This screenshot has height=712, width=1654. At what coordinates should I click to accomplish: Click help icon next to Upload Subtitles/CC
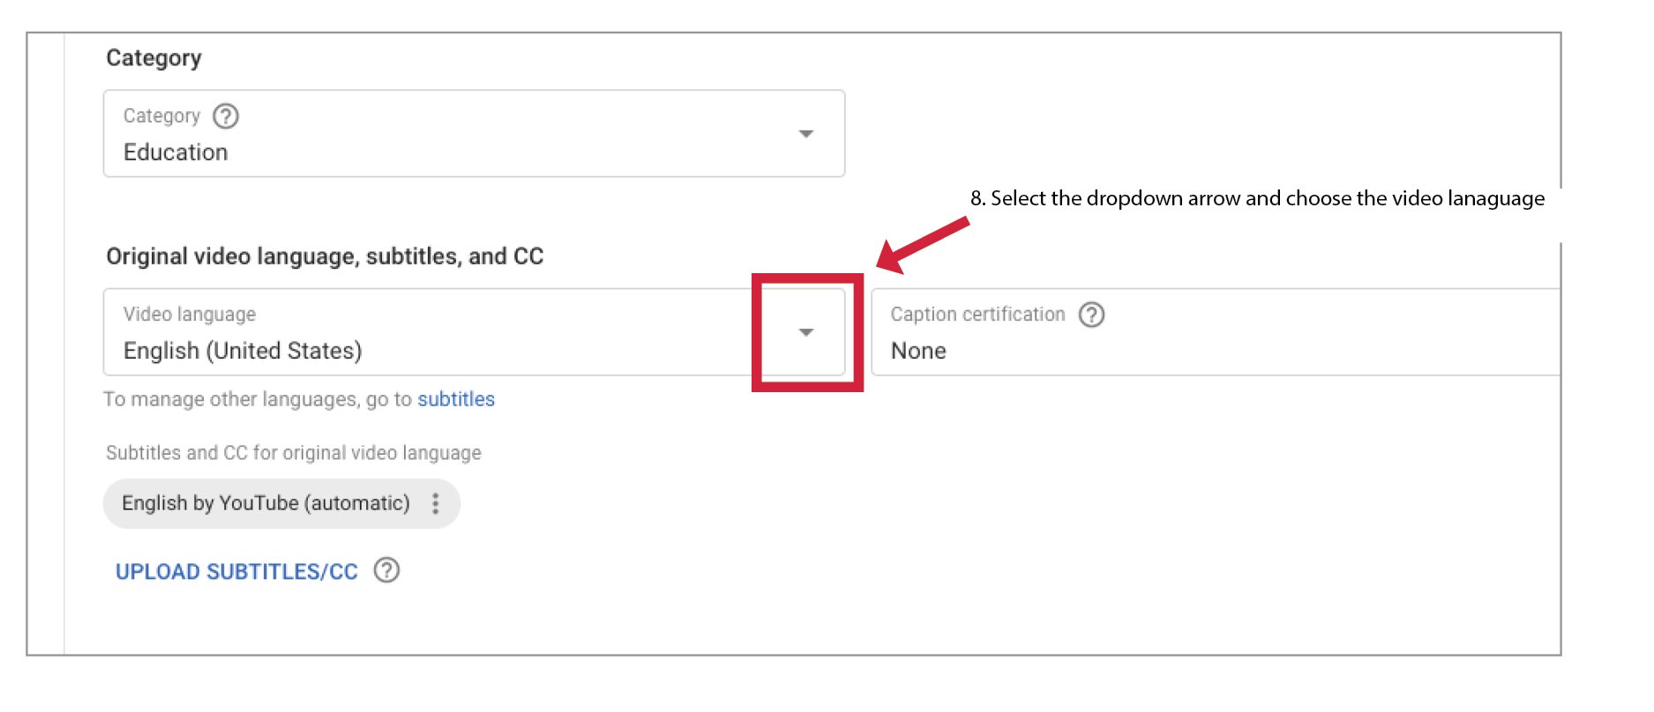pos(386,571)
